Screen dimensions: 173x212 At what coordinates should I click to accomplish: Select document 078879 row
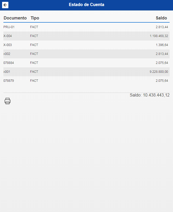(86, 80)
